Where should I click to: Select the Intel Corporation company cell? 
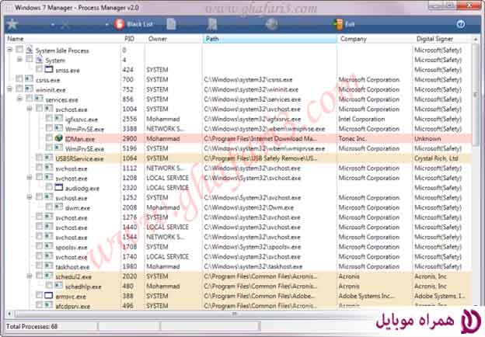(x=361, y=119)
